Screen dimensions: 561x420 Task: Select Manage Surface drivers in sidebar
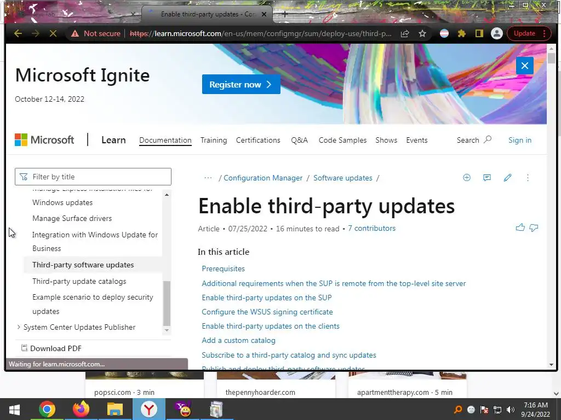pyautogui.click(x=72, y=218)
